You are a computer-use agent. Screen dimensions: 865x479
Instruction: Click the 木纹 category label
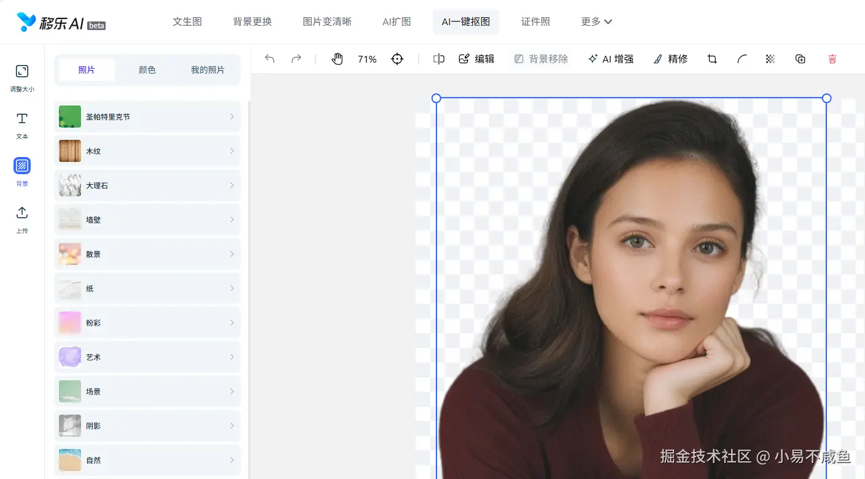pos(93,151)
